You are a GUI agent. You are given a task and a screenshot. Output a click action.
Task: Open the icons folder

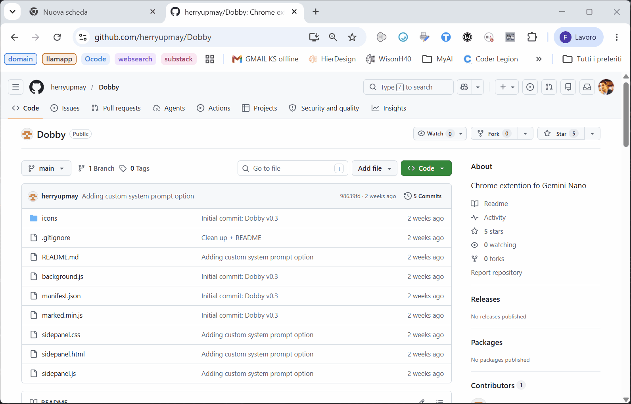click(x=50, y=218)
